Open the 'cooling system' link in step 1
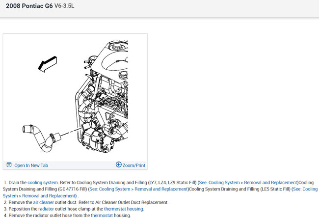Viewport: 319px width, 218px height. click(43, 182)
